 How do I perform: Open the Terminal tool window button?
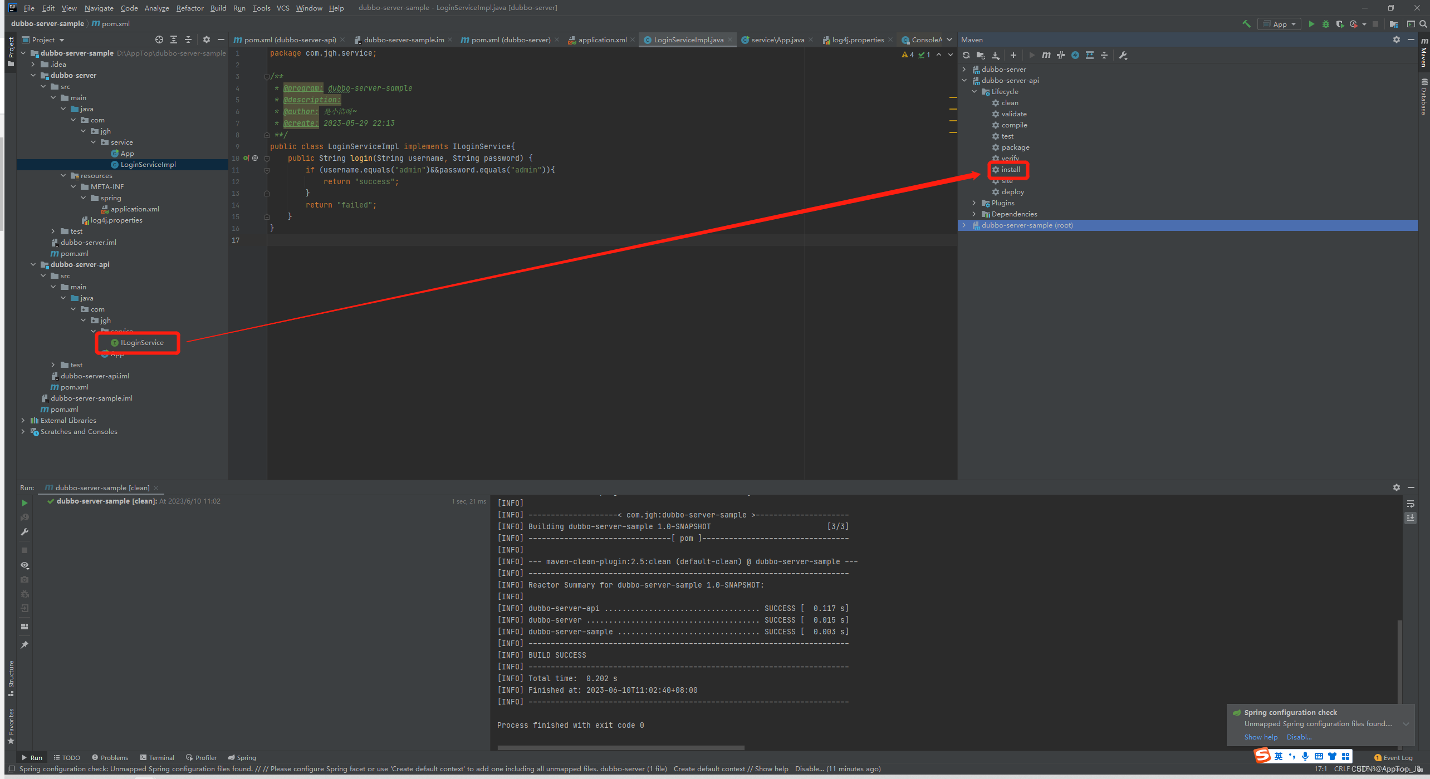(157, 758)
